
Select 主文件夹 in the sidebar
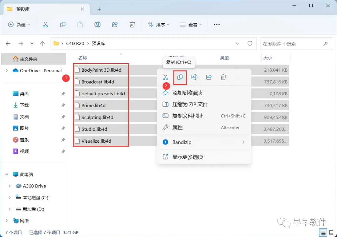[x=34, y=59]
